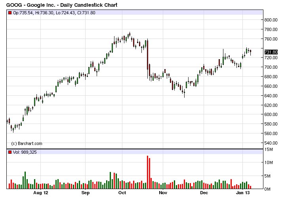Click the 10M volume axis label
The width and height of the screenshot is (286, 197).
[269, 162]
